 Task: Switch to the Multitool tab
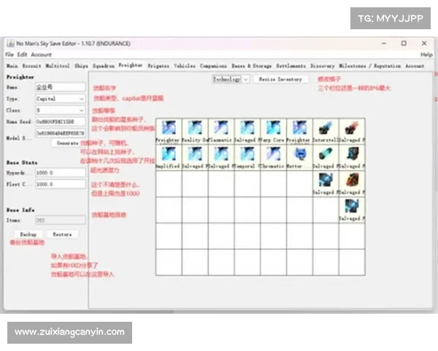[58, 66]
